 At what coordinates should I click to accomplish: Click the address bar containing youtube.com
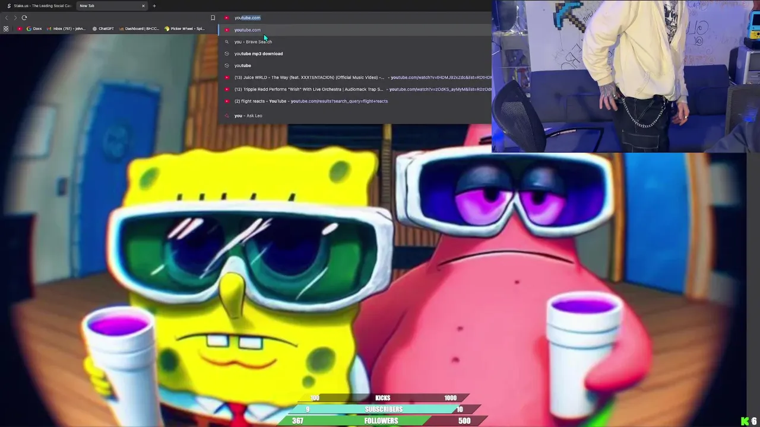pos(355,18)
